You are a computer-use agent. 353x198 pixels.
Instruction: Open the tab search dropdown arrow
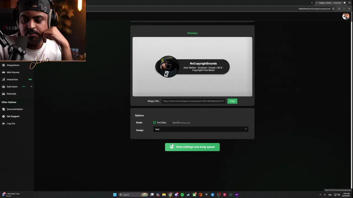pos(349,3)
